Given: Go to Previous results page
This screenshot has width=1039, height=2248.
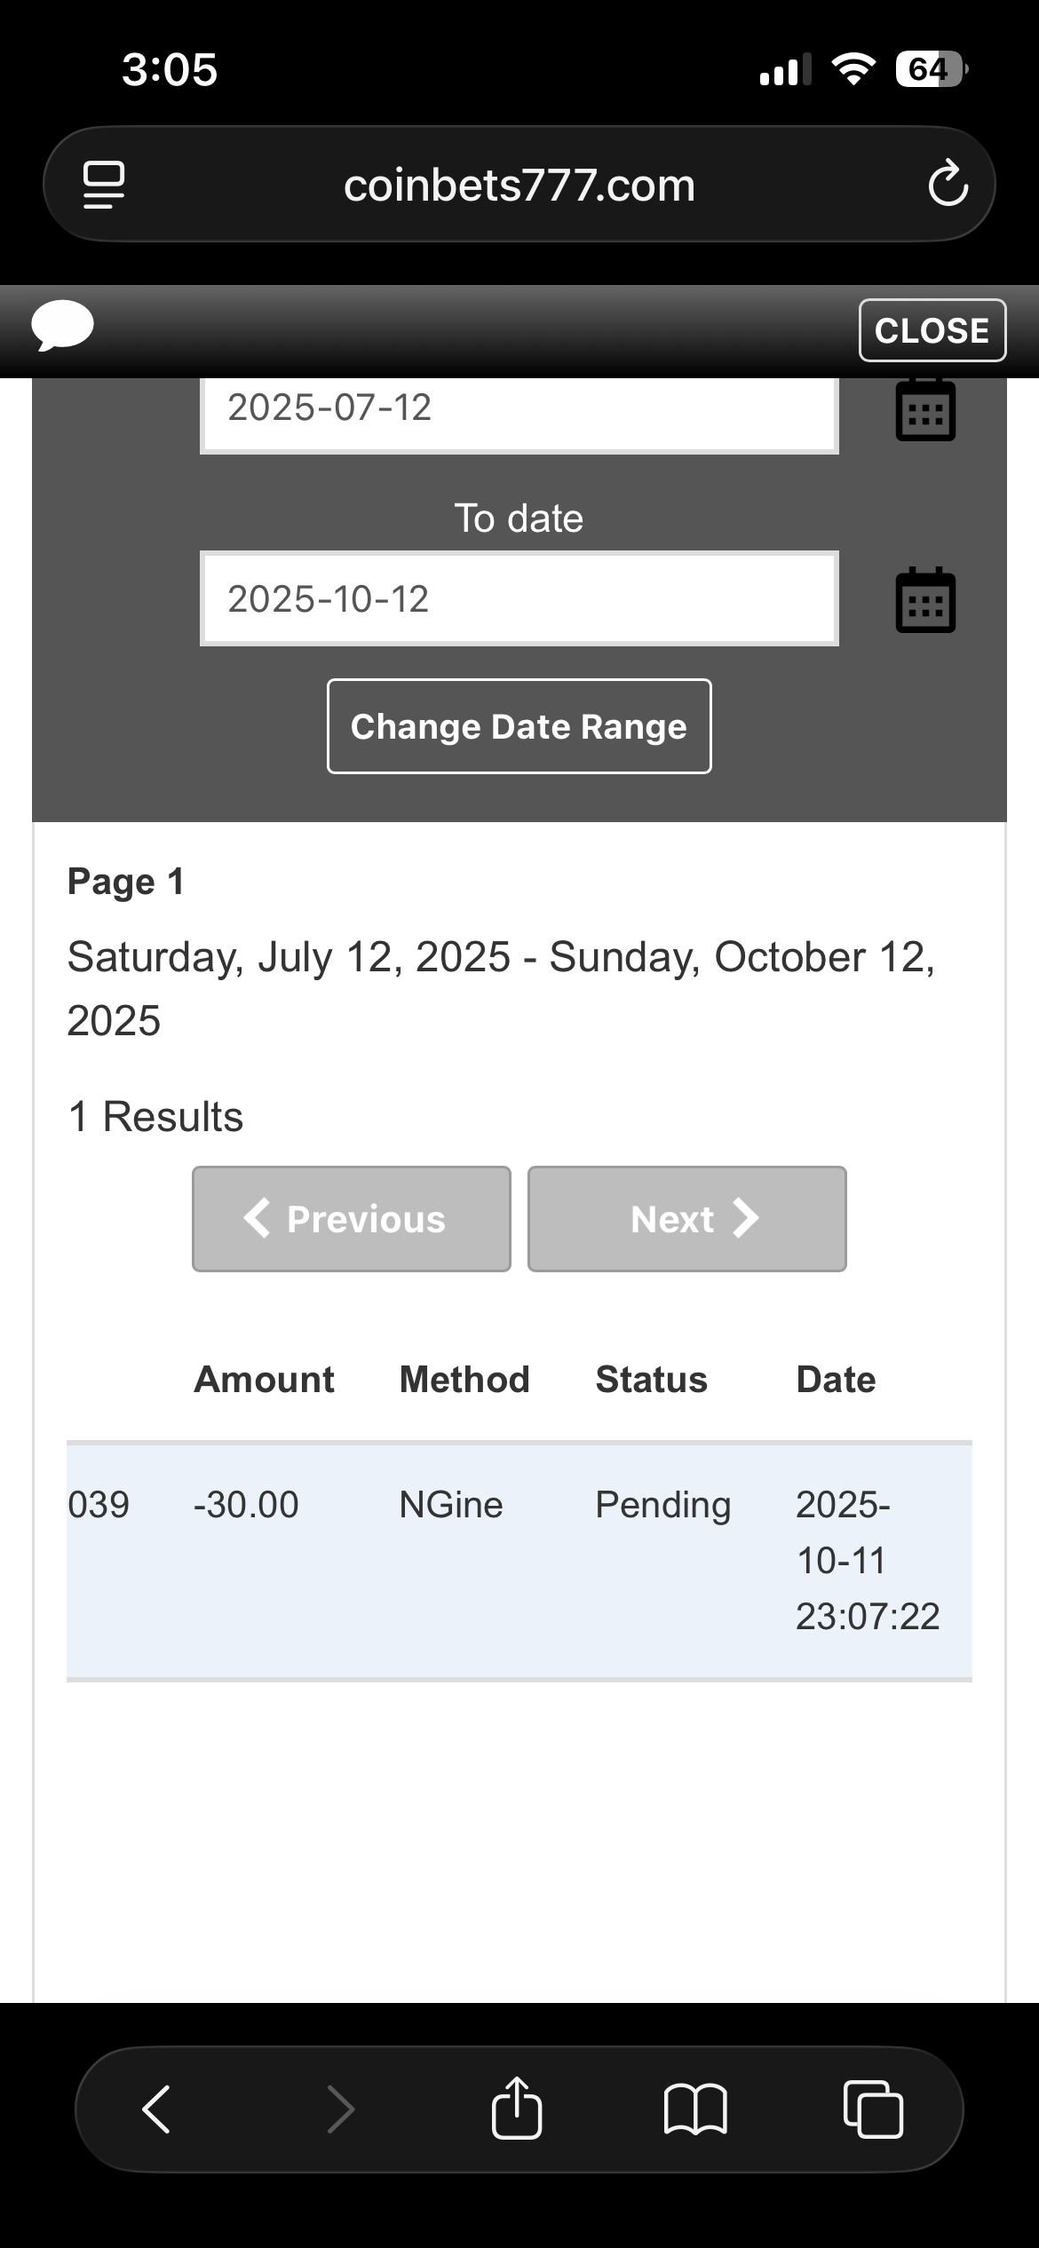Looking at the screenshot, I should 351,1218.
